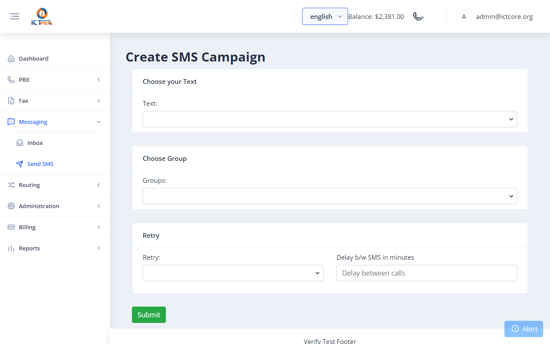This screenshot has height=344, width=550.
Task: Expand the Administration menu chevron
Action: [x=99, y=206]
